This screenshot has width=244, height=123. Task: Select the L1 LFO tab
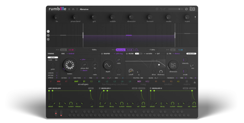point(99,81)
